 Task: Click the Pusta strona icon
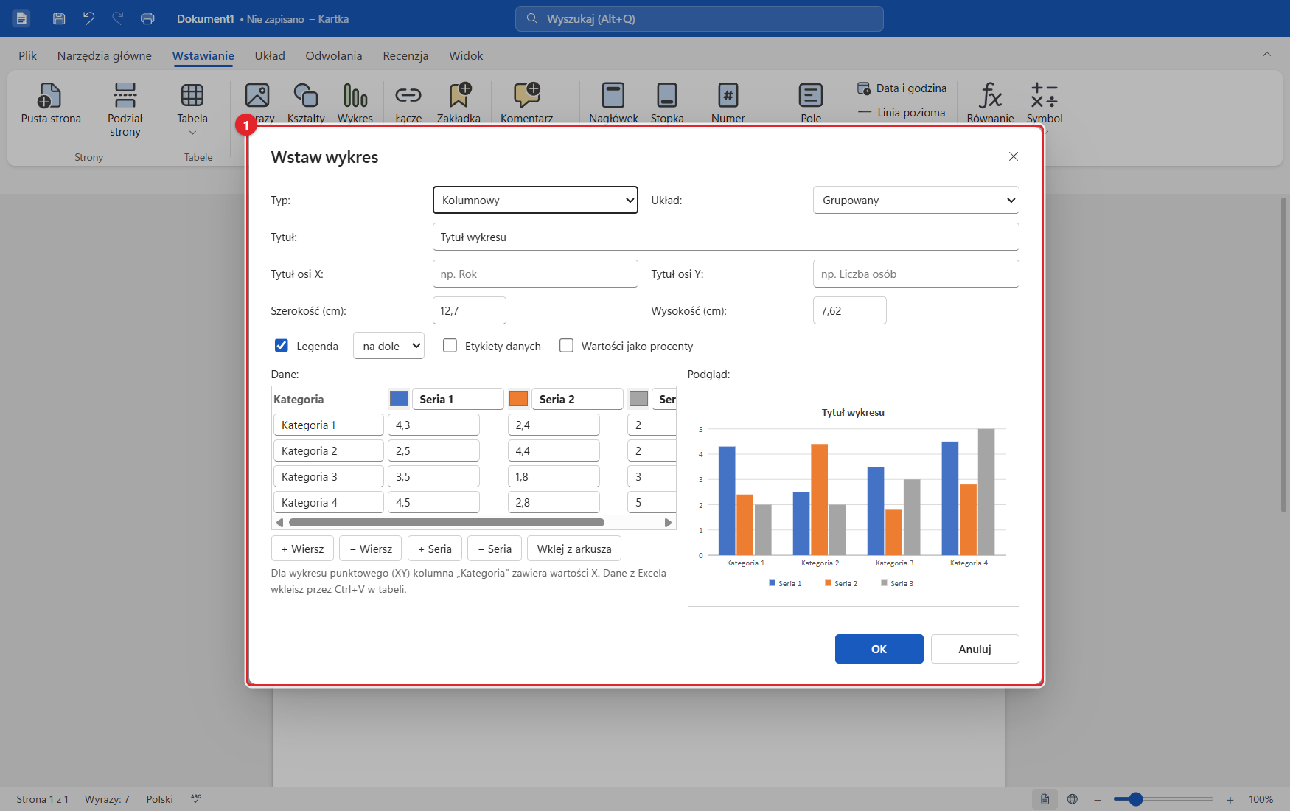tap(50, 96)
